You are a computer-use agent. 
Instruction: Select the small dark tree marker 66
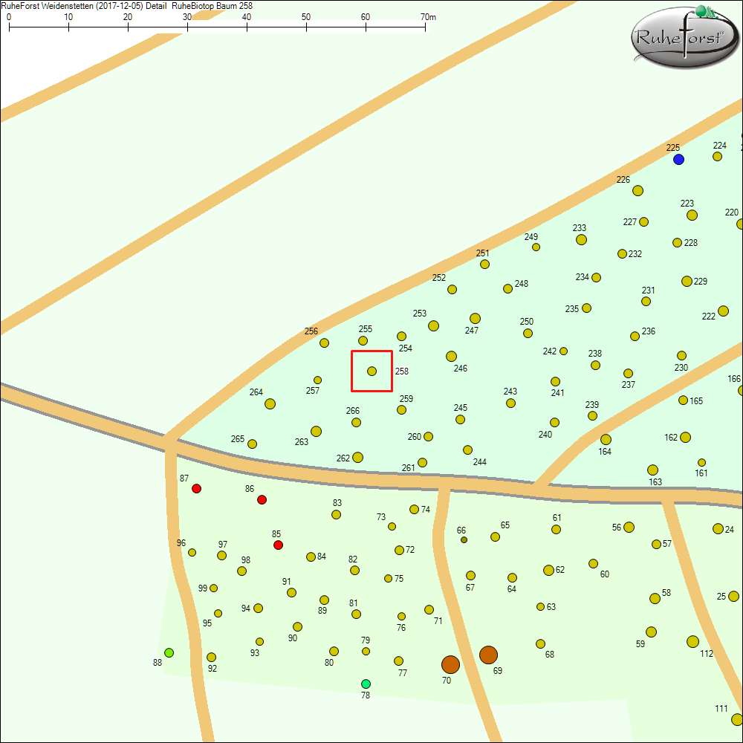[464, 540]
